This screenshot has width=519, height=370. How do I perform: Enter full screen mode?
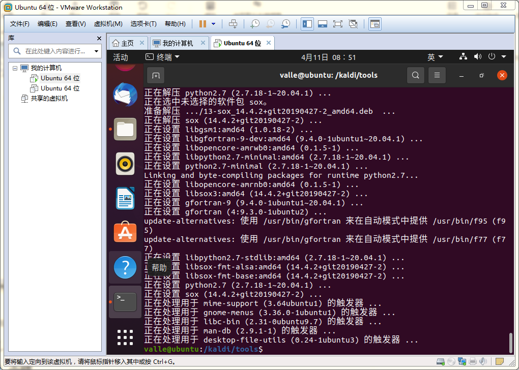[338, 24]
